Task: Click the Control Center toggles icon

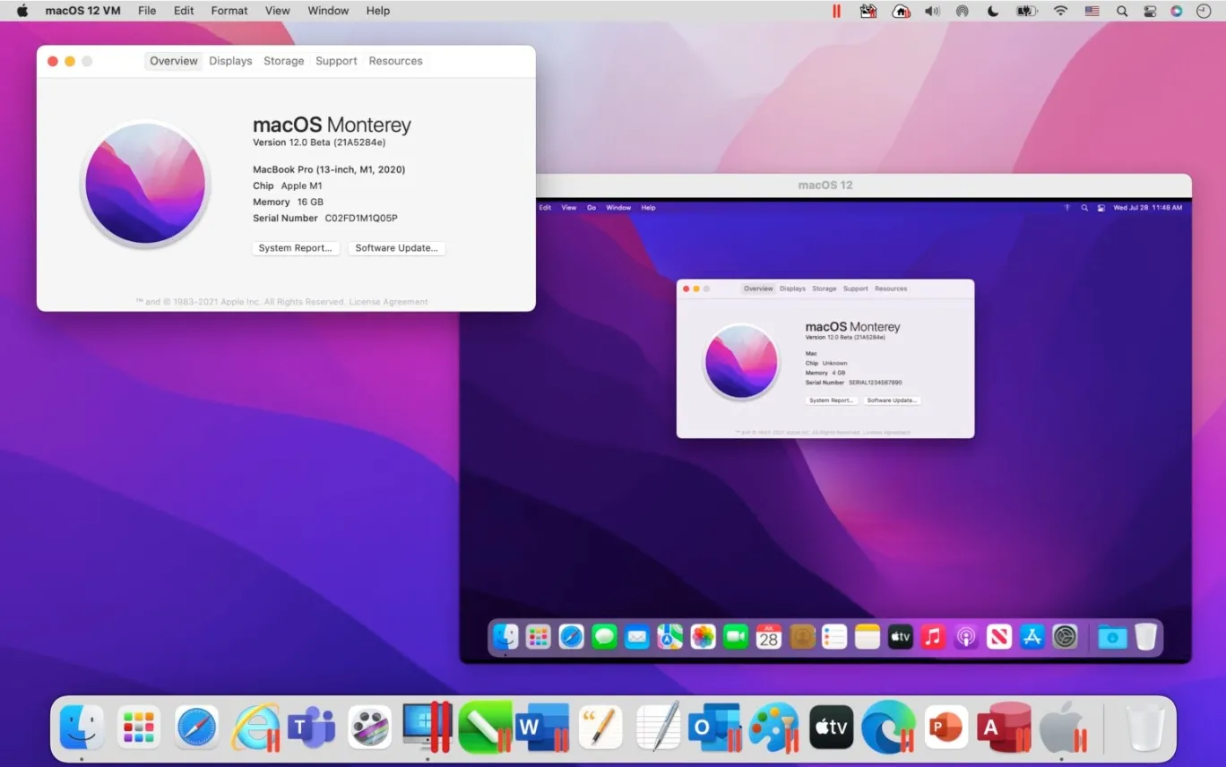Action: tap(1149, 11)
